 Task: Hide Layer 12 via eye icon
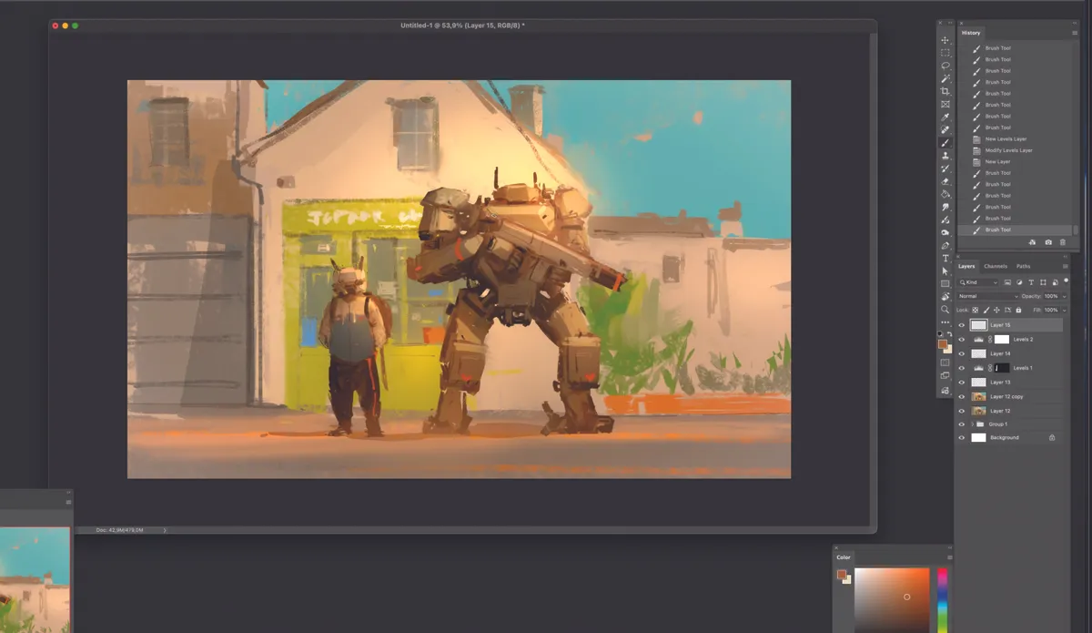961,411
